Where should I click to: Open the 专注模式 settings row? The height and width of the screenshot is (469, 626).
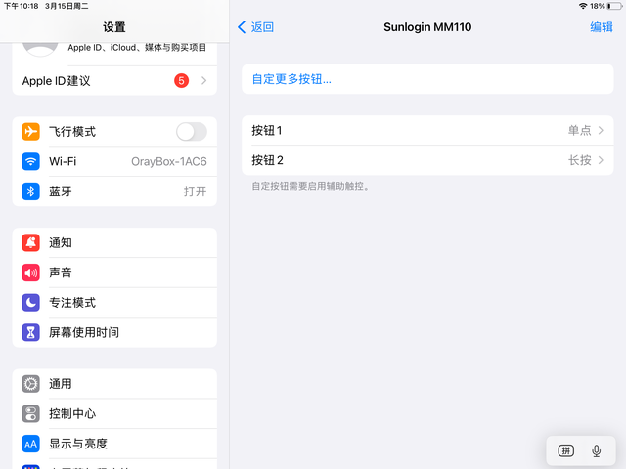[114, 303]
